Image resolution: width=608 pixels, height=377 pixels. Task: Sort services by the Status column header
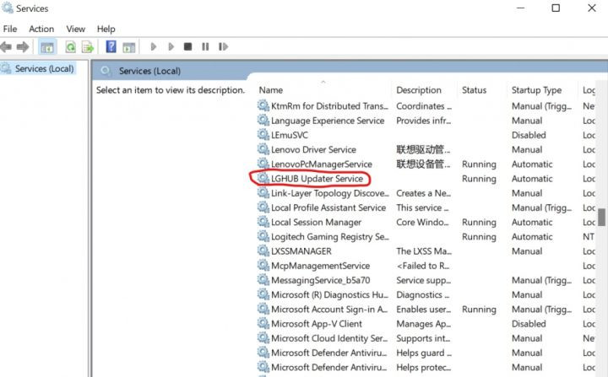coord(474,90)
